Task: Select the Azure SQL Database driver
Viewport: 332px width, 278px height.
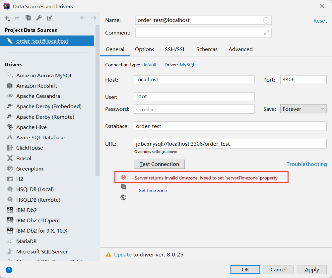Action: click(x=48, y=137)
